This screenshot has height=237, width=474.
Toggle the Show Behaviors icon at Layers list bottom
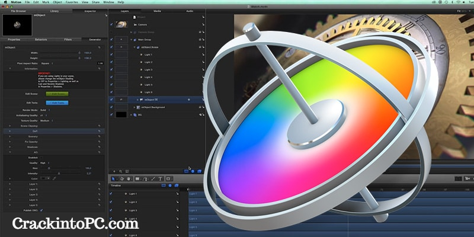193,171
